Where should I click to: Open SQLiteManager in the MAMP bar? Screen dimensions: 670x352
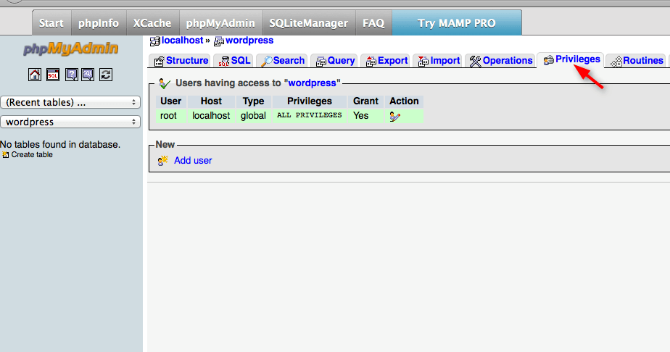tap(309, 23)
